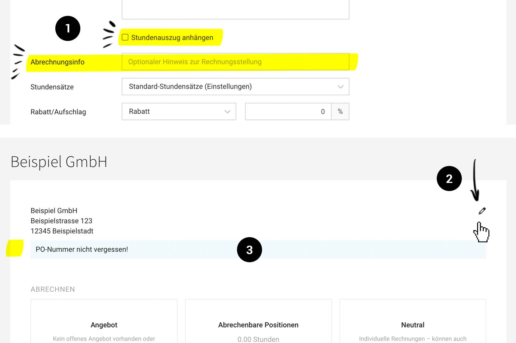
Task: Click the 'Beispielstrasse 123' address line
Action: pyautogui.click(x=62, y=221)
